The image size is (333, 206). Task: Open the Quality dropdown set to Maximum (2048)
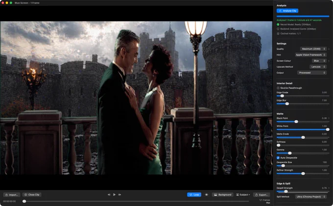point(313,49)
